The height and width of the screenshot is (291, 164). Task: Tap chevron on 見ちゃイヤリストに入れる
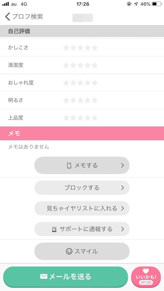[x=122, y=208]
